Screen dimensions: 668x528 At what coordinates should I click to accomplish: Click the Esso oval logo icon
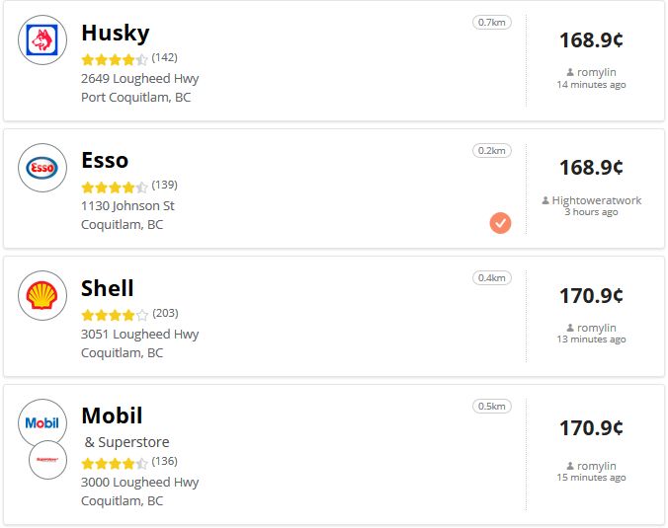(42, 168)
